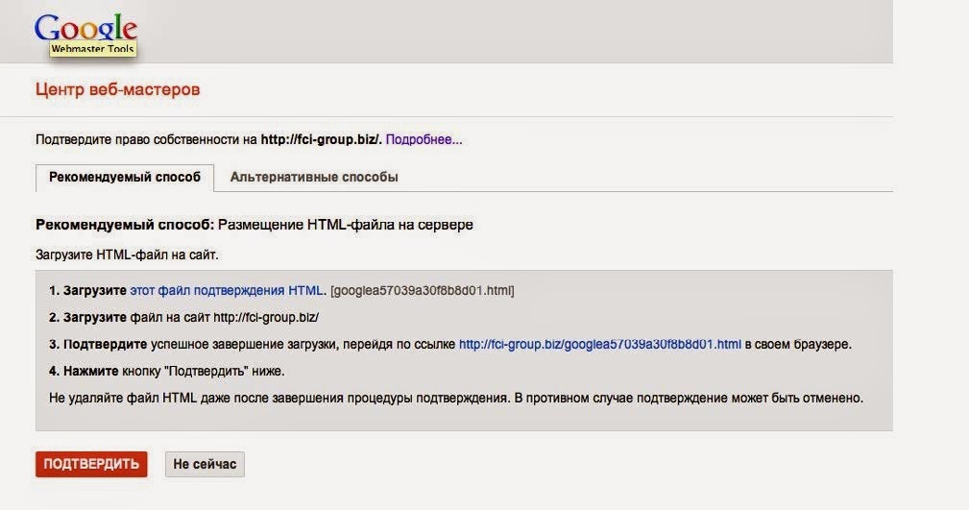
Task: Click step 4 Нажмите кнопку "Подтвердить" ниже
Action: coord(167,372)
